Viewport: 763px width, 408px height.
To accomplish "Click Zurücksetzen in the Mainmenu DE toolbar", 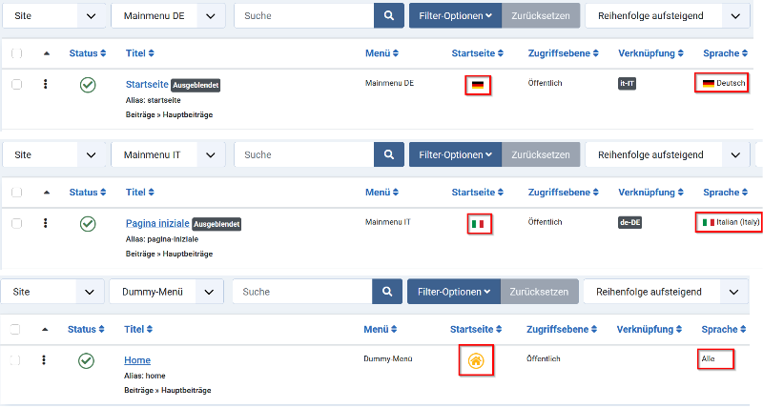I will pyautogui.click(x=541, y=16).
